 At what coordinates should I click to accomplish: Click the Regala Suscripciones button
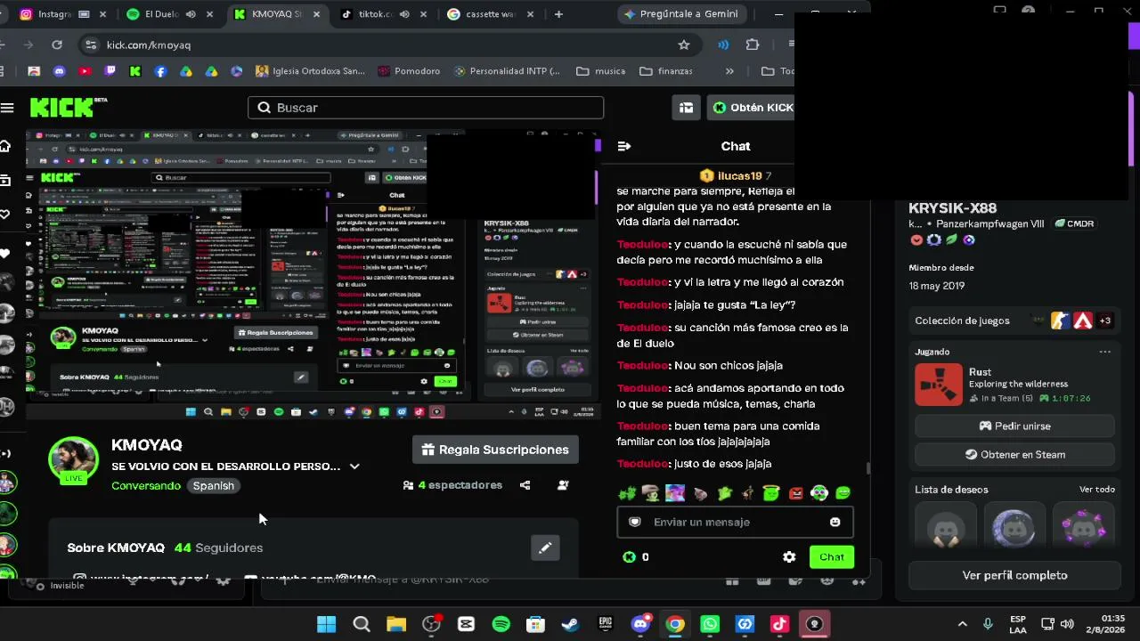click(x=495, y=450)
